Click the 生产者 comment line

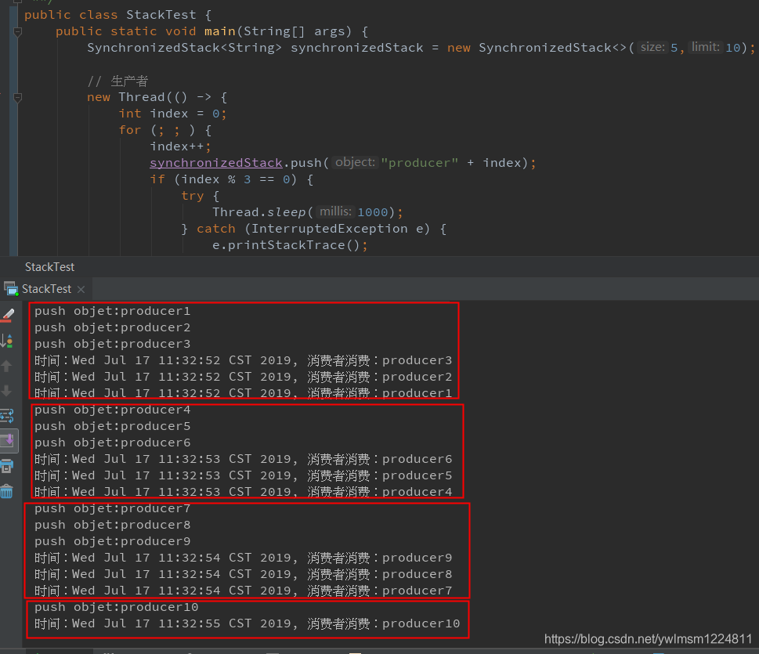click(x=117, y=81)
